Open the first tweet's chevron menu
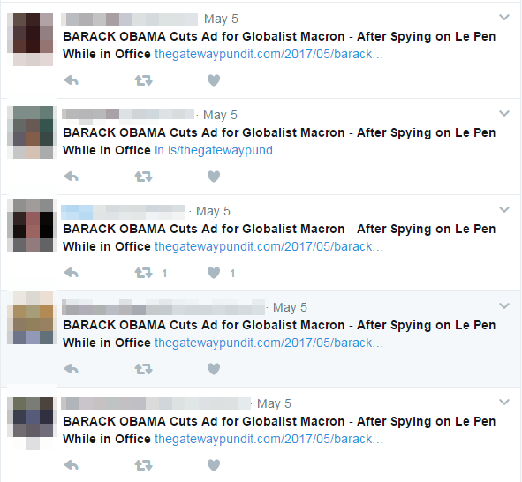The image size is (522, 482). click(x=504, y=17)
